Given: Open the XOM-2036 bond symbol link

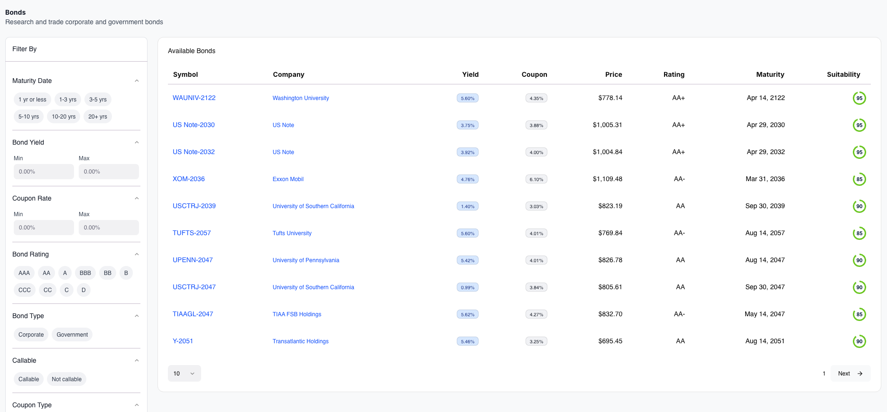Looking at the screenshot, I should [x=189, y=179].
